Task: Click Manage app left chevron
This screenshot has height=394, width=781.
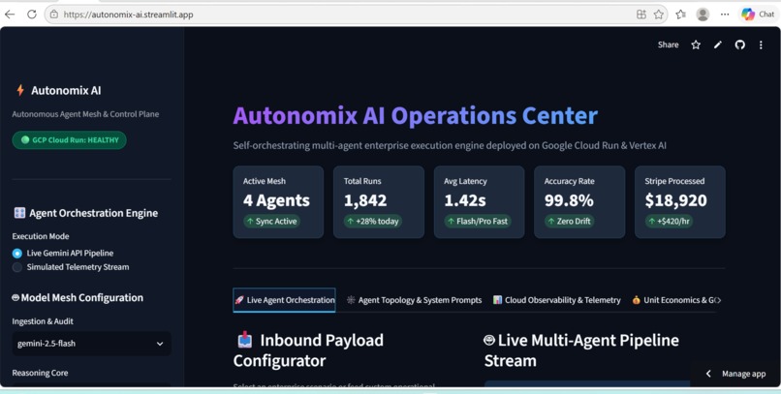Action: pyautogui.click(x=708, y=374)
